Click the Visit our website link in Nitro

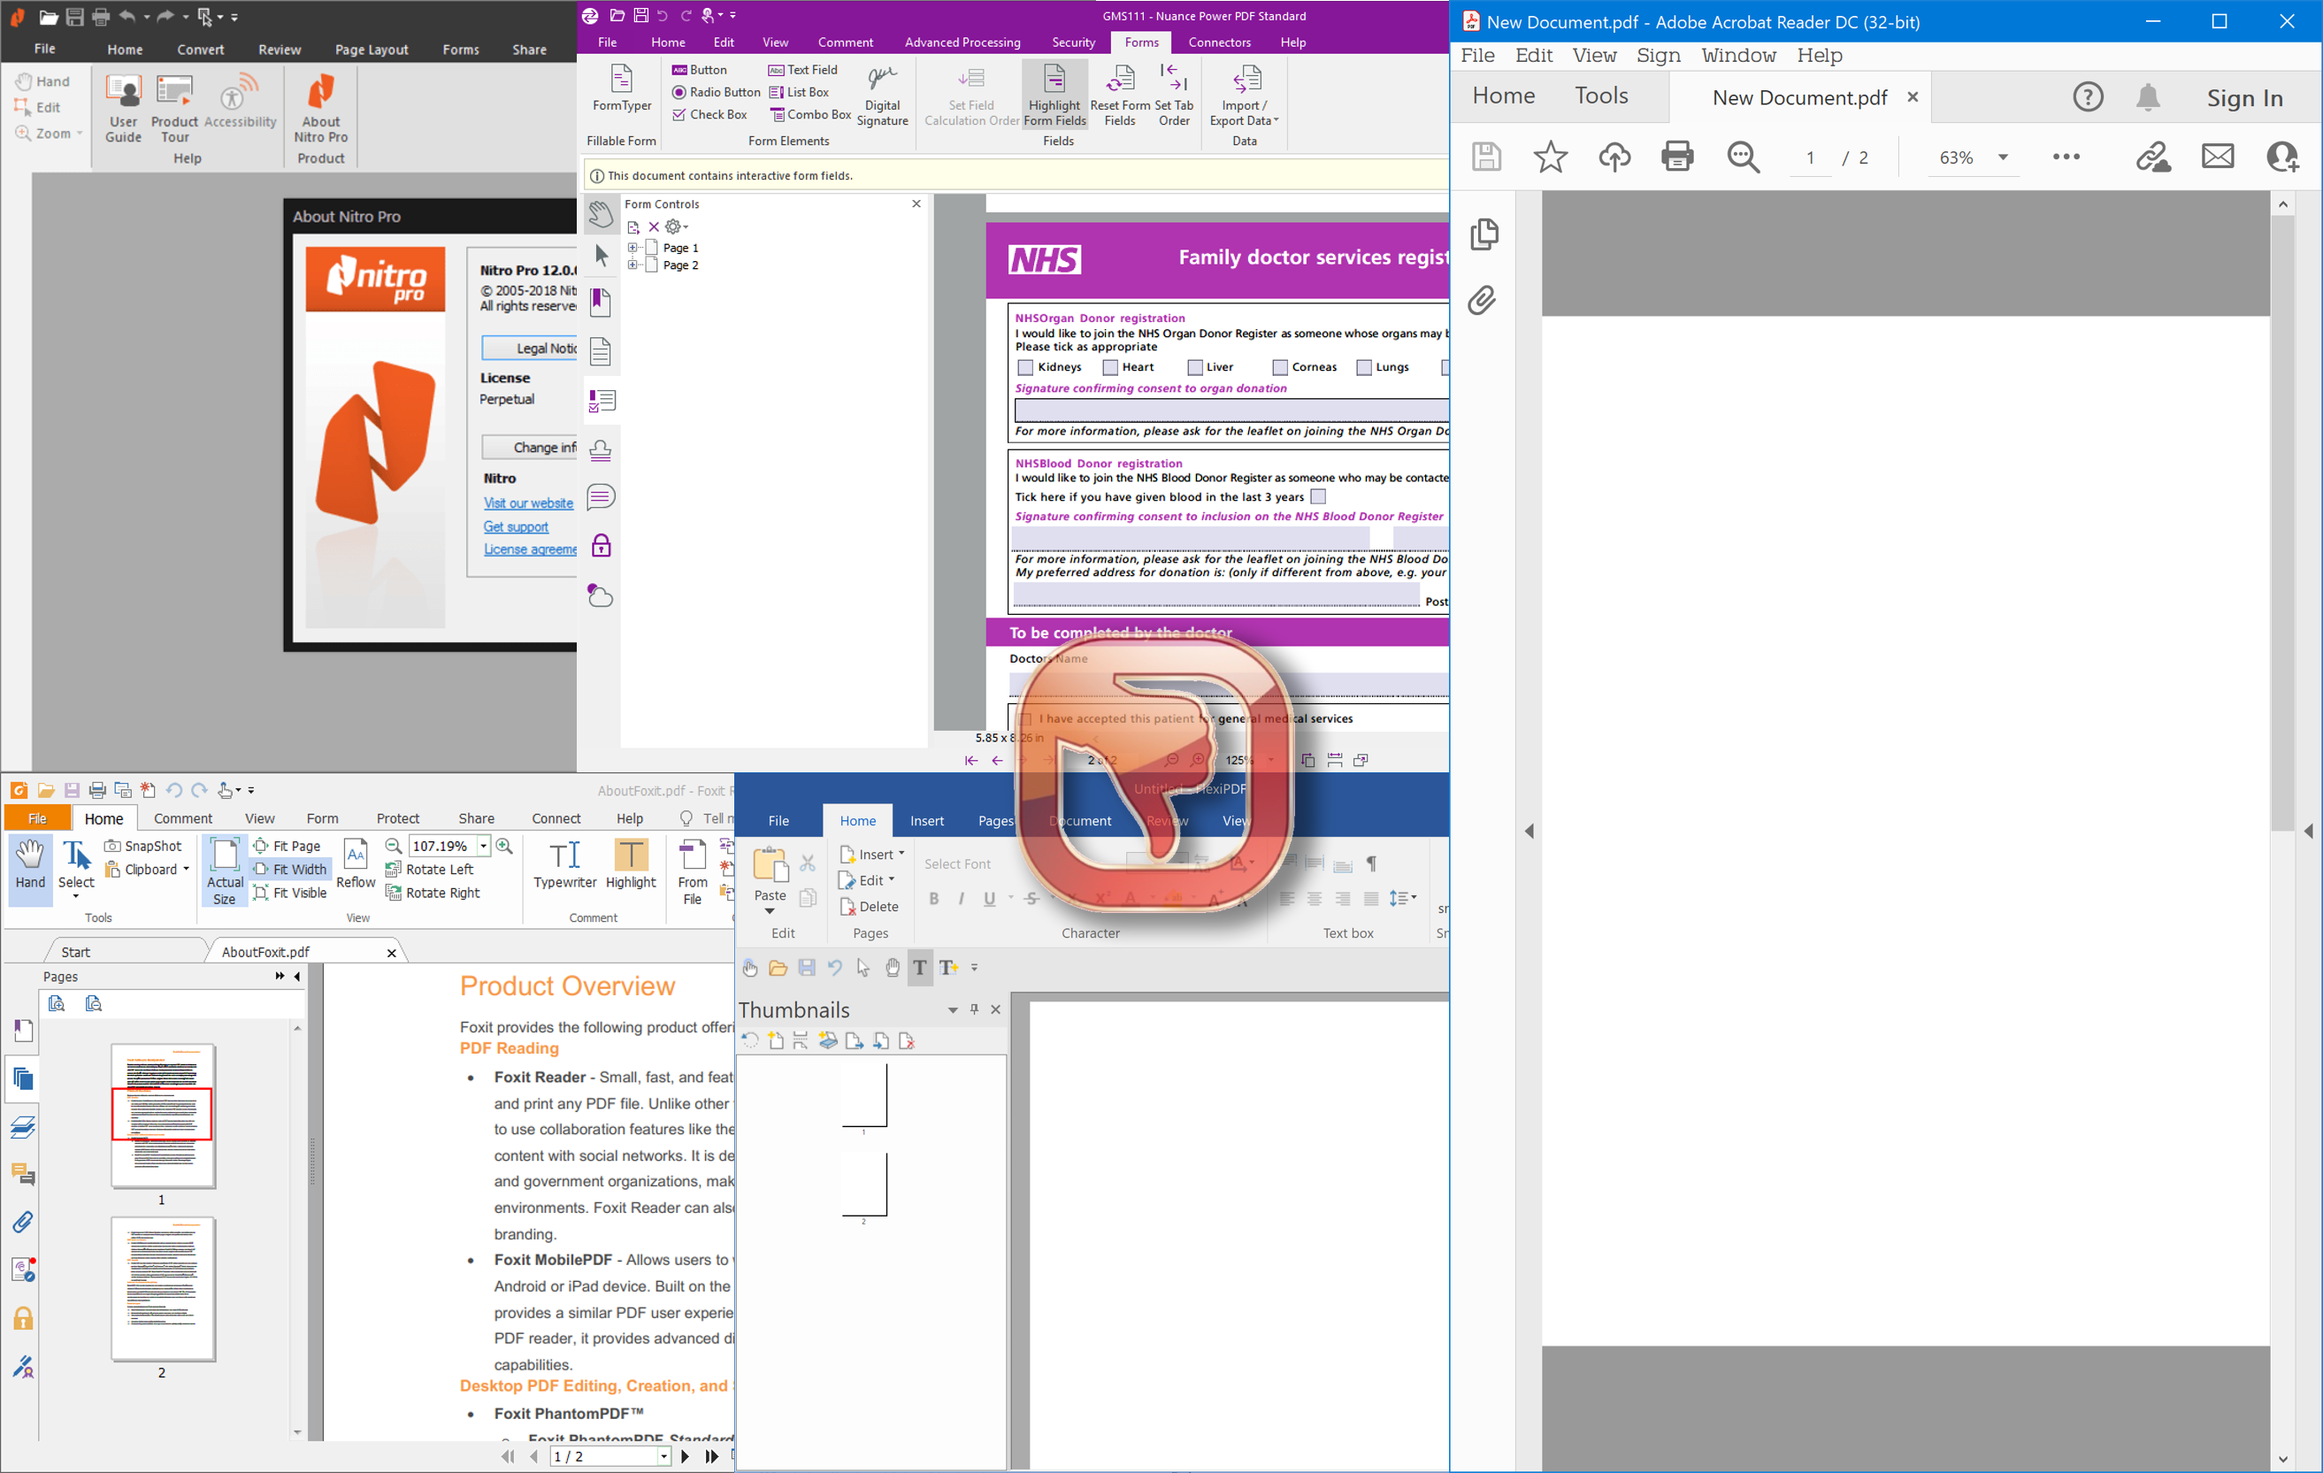click(x=528, y=503)
